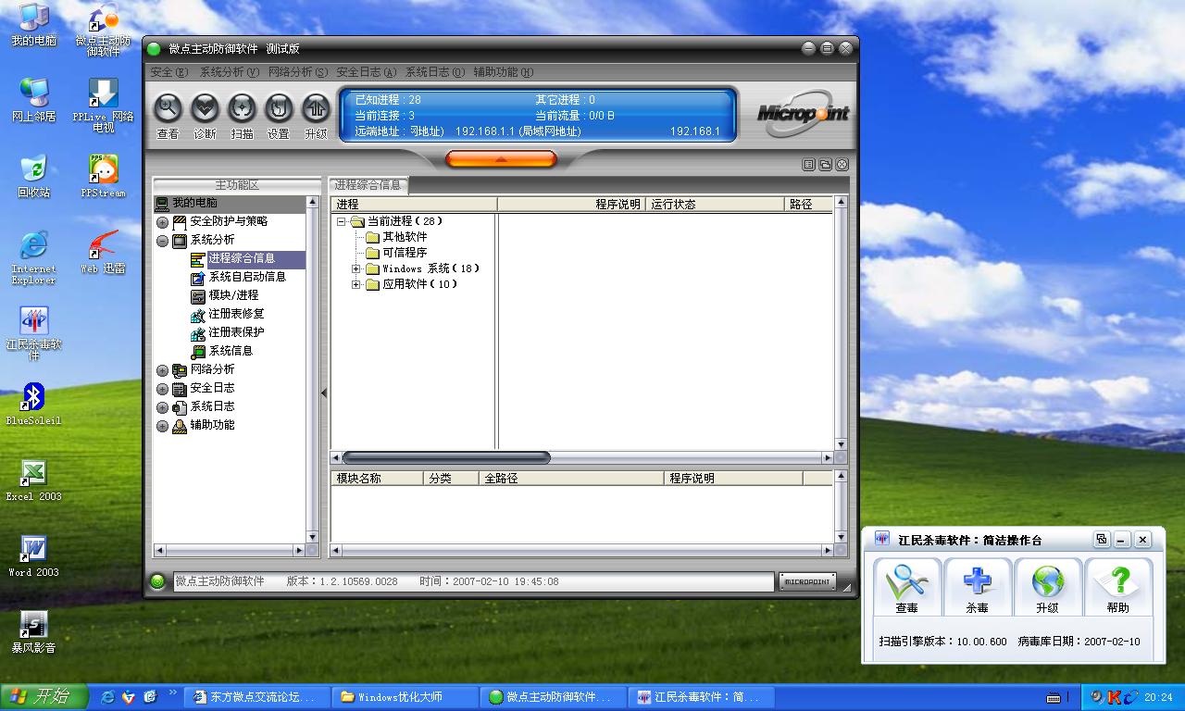Open the 系统分析(V) menu
This screenshot has width=1185, height=711.
pos(228,72)
